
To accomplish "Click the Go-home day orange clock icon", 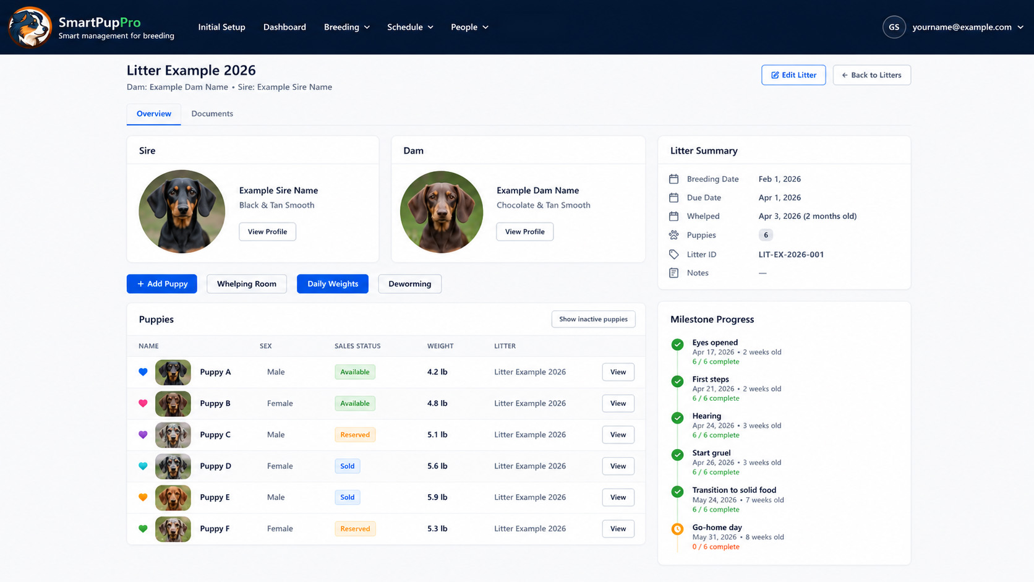I will tap(677, 529).
